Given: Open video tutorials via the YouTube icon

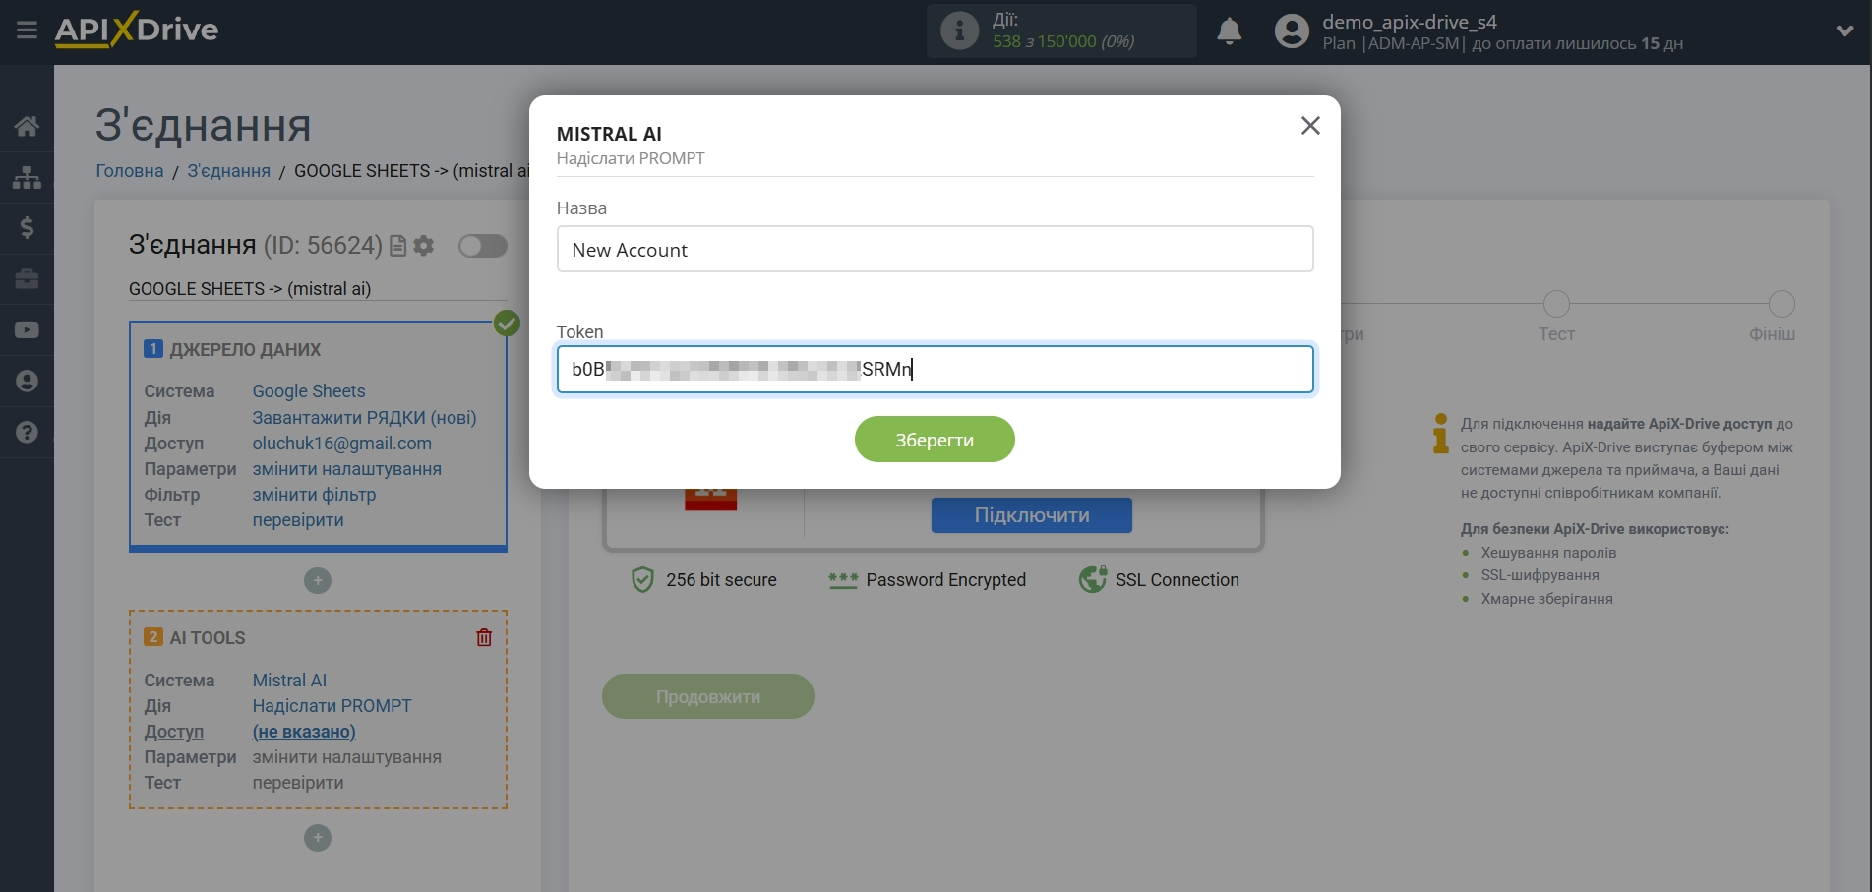Looking at the screenshot, I should point(27,329).
